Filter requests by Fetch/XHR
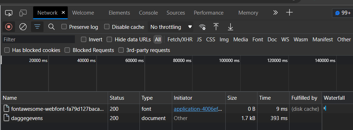Screen dimensions: 353x130 [x=180, y=40]
